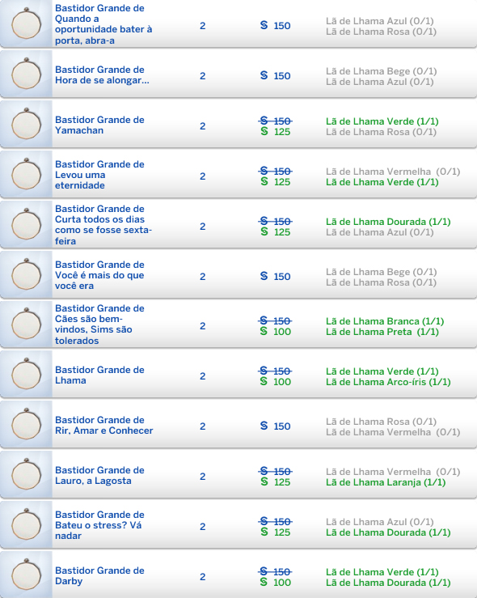The width and height of the screenshot is (477, 598).
Task: Choose Cães são bem-vindos, Sims são tolerados
Action: [x=99, y=324]
